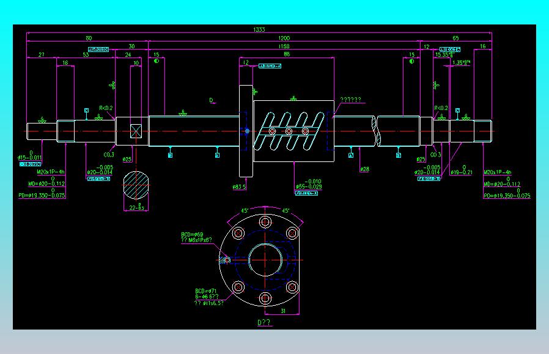Click the blue oil hole dot on flange
This screenshot has height=354, width=549.
(x=247, y=131)
